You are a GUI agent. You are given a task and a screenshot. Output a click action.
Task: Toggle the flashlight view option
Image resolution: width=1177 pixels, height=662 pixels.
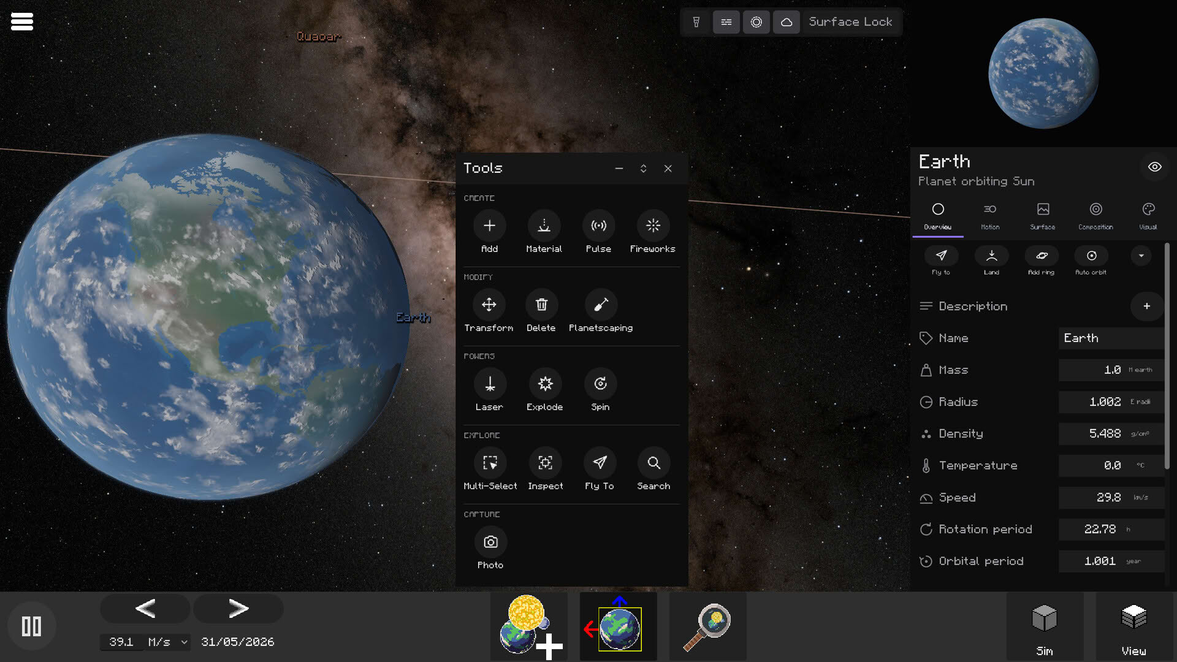pos(696,22)
